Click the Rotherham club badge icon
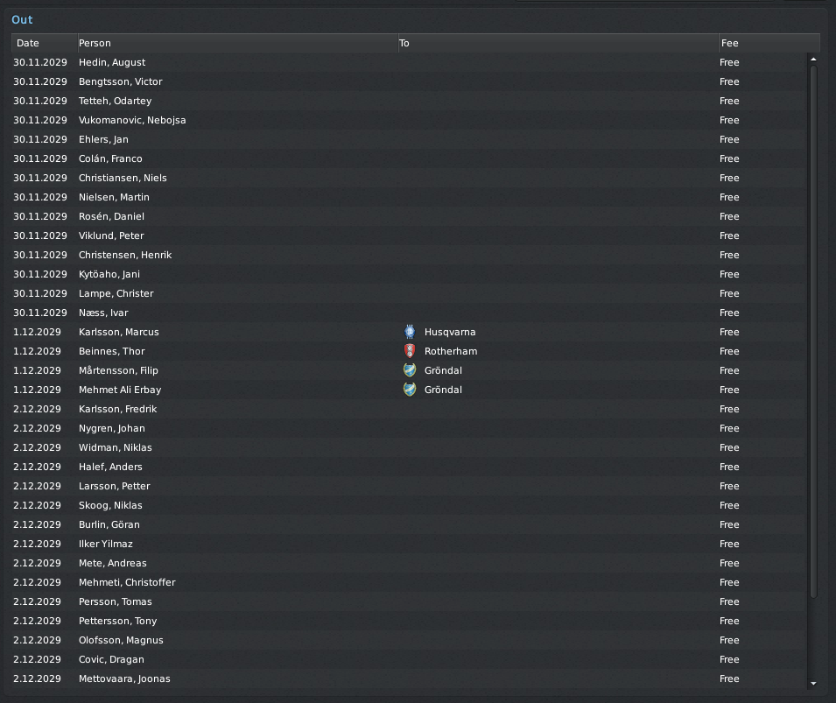The height and width of the screenshot is (703, 836). point(410,351)
